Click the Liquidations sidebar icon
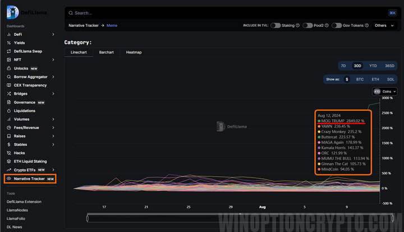This screenshot has height=232, width=404. pos(8,111)
